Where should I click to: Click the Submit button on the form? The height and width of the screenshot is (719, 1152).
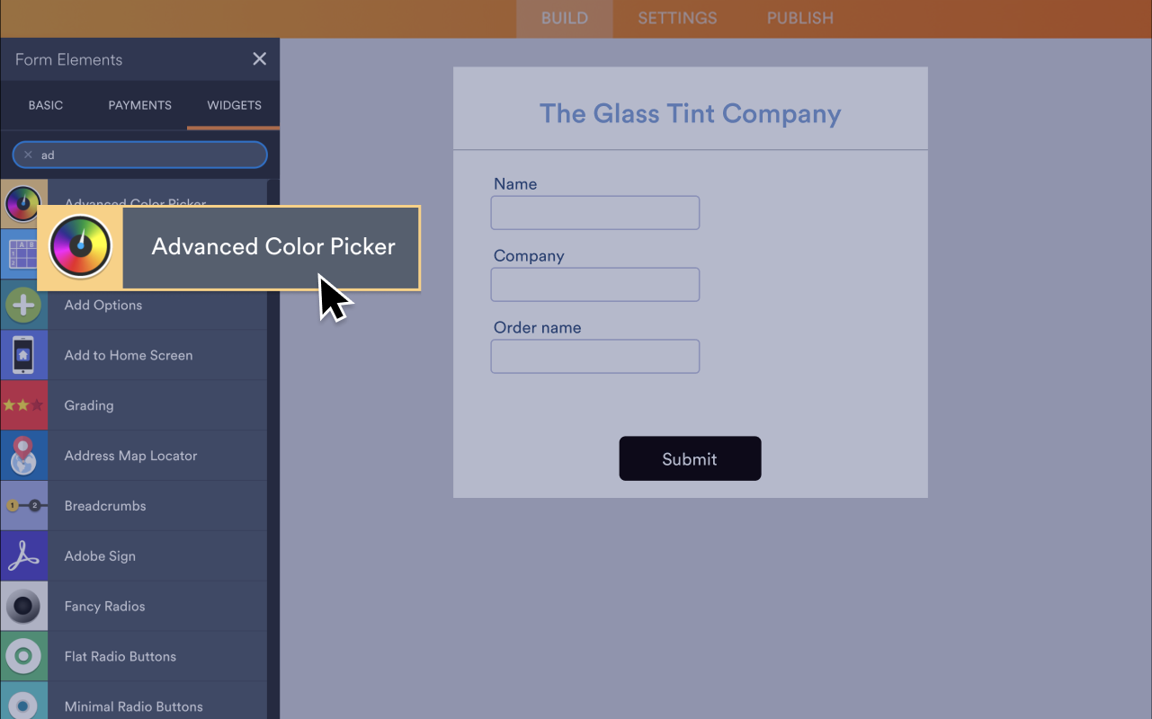[690, 458]
